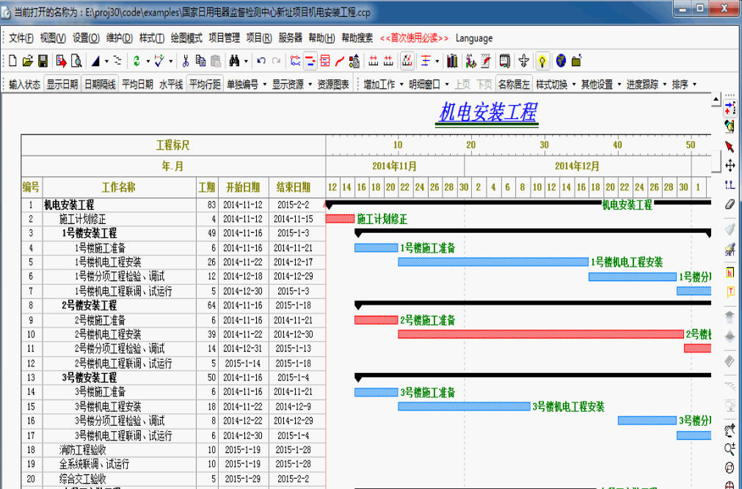Viewport: 742px width, 489px height.
Task: Click the <<首次使用必读>> link
Action: click(x=414, y=38)
